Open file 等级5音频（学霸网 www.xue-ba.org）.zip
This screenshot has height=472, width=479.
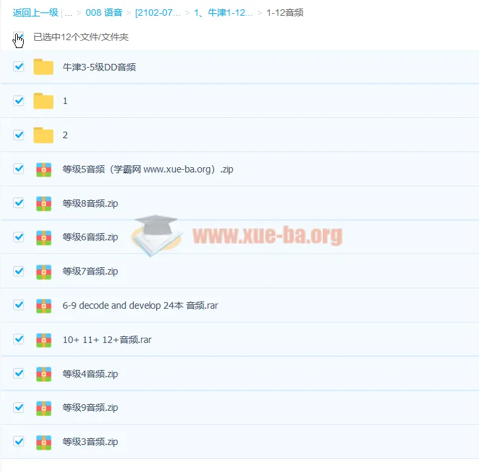pos(148,169)
